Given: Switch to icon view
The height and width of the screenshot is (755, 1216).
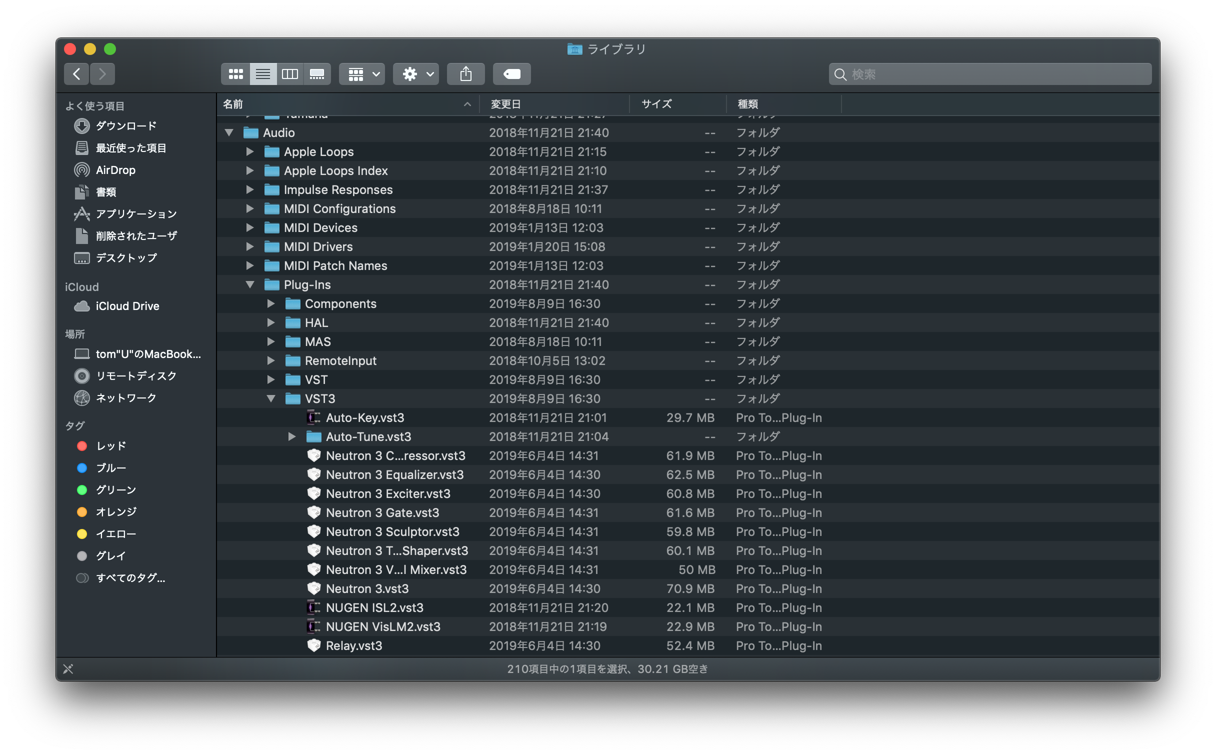Looking at the screenshot, I should tap(235, 74).
